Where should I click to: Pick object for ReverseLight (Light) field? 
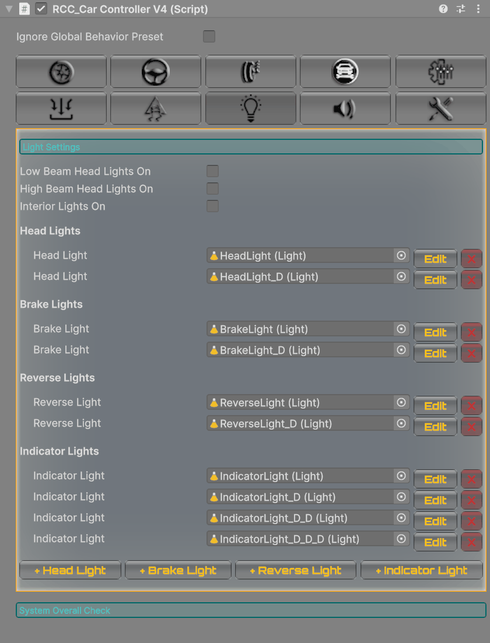point(401,402)
